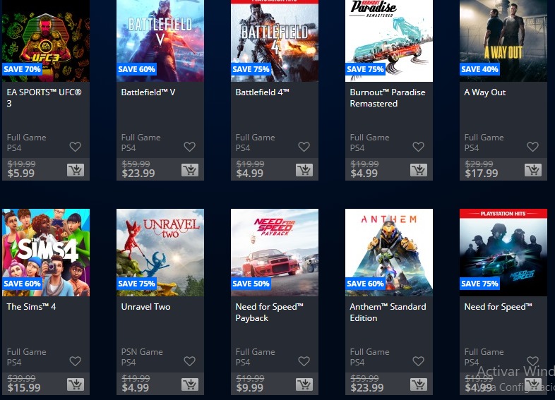Add Unravel Two to cart
Image resolution: width=555 pixels, height=400 pixels.
pos(189,384)
